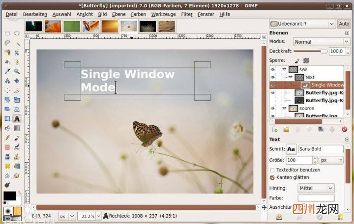
Task: Select the Color Picker tool
Action: 7,71
